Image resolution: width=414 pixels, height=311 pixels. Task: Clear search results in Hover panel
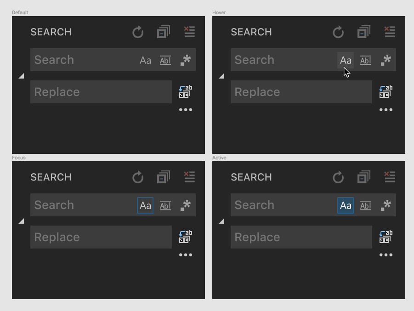[390, 32]
